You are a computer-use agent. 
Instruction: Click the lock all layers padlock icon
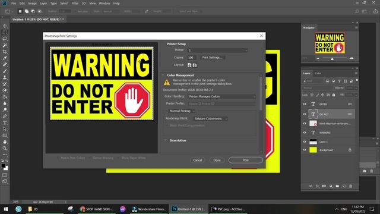click(x=334, y=95)
